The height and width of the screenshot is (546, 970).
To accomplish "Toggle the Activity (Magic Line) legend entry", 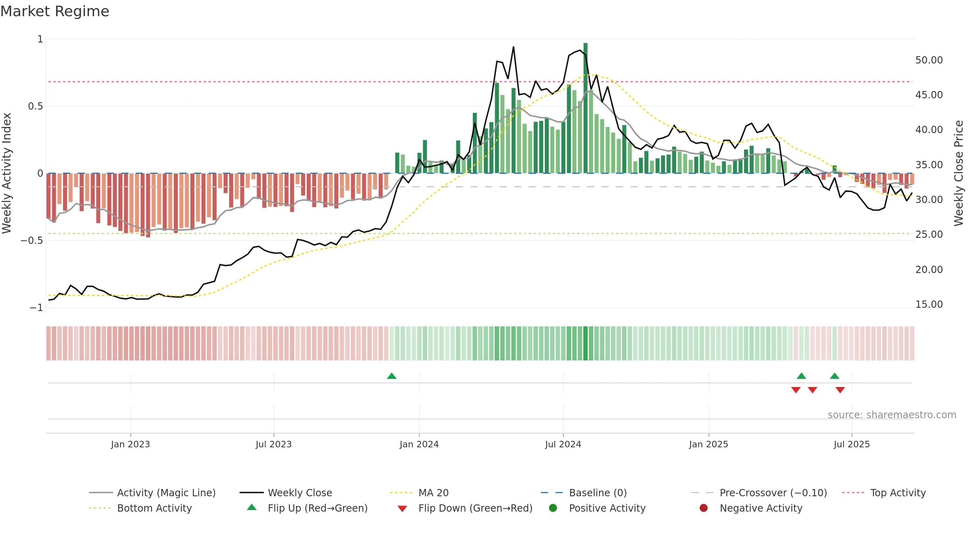I will click(152, 493).
